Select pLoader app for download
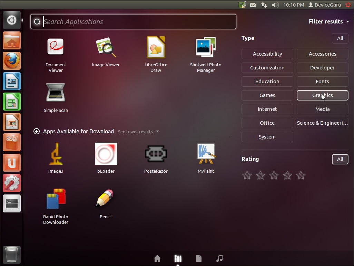The image size is (354, 267). point(106,158)
